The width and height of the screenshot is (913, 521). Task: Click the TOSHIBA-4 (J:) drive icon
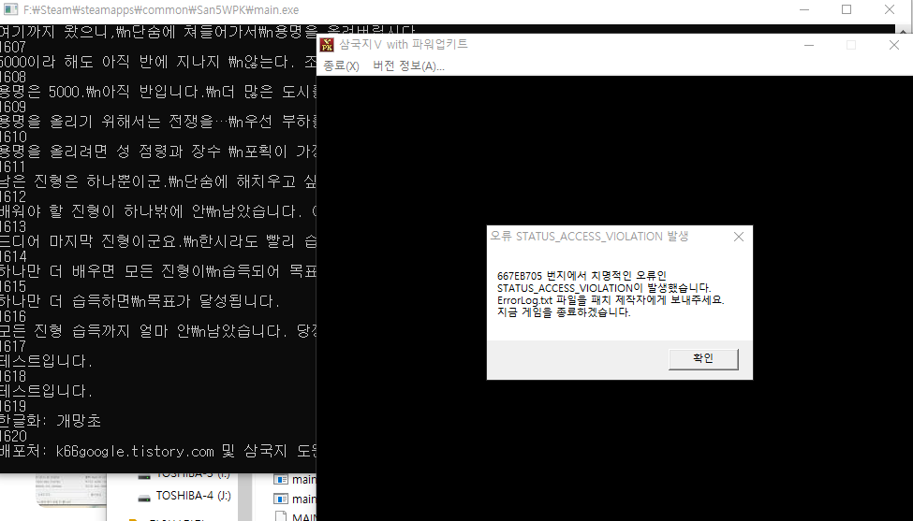[x=144, y=498]
